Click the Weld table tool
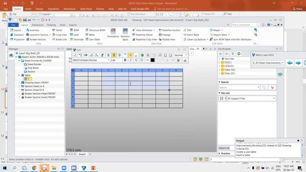Viewport: 306px width, 172px height. [90, 35]
